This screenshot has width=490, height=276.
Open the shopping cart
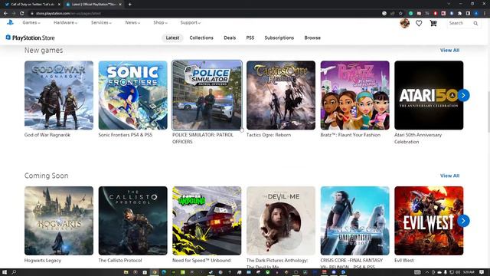point(433,23)
